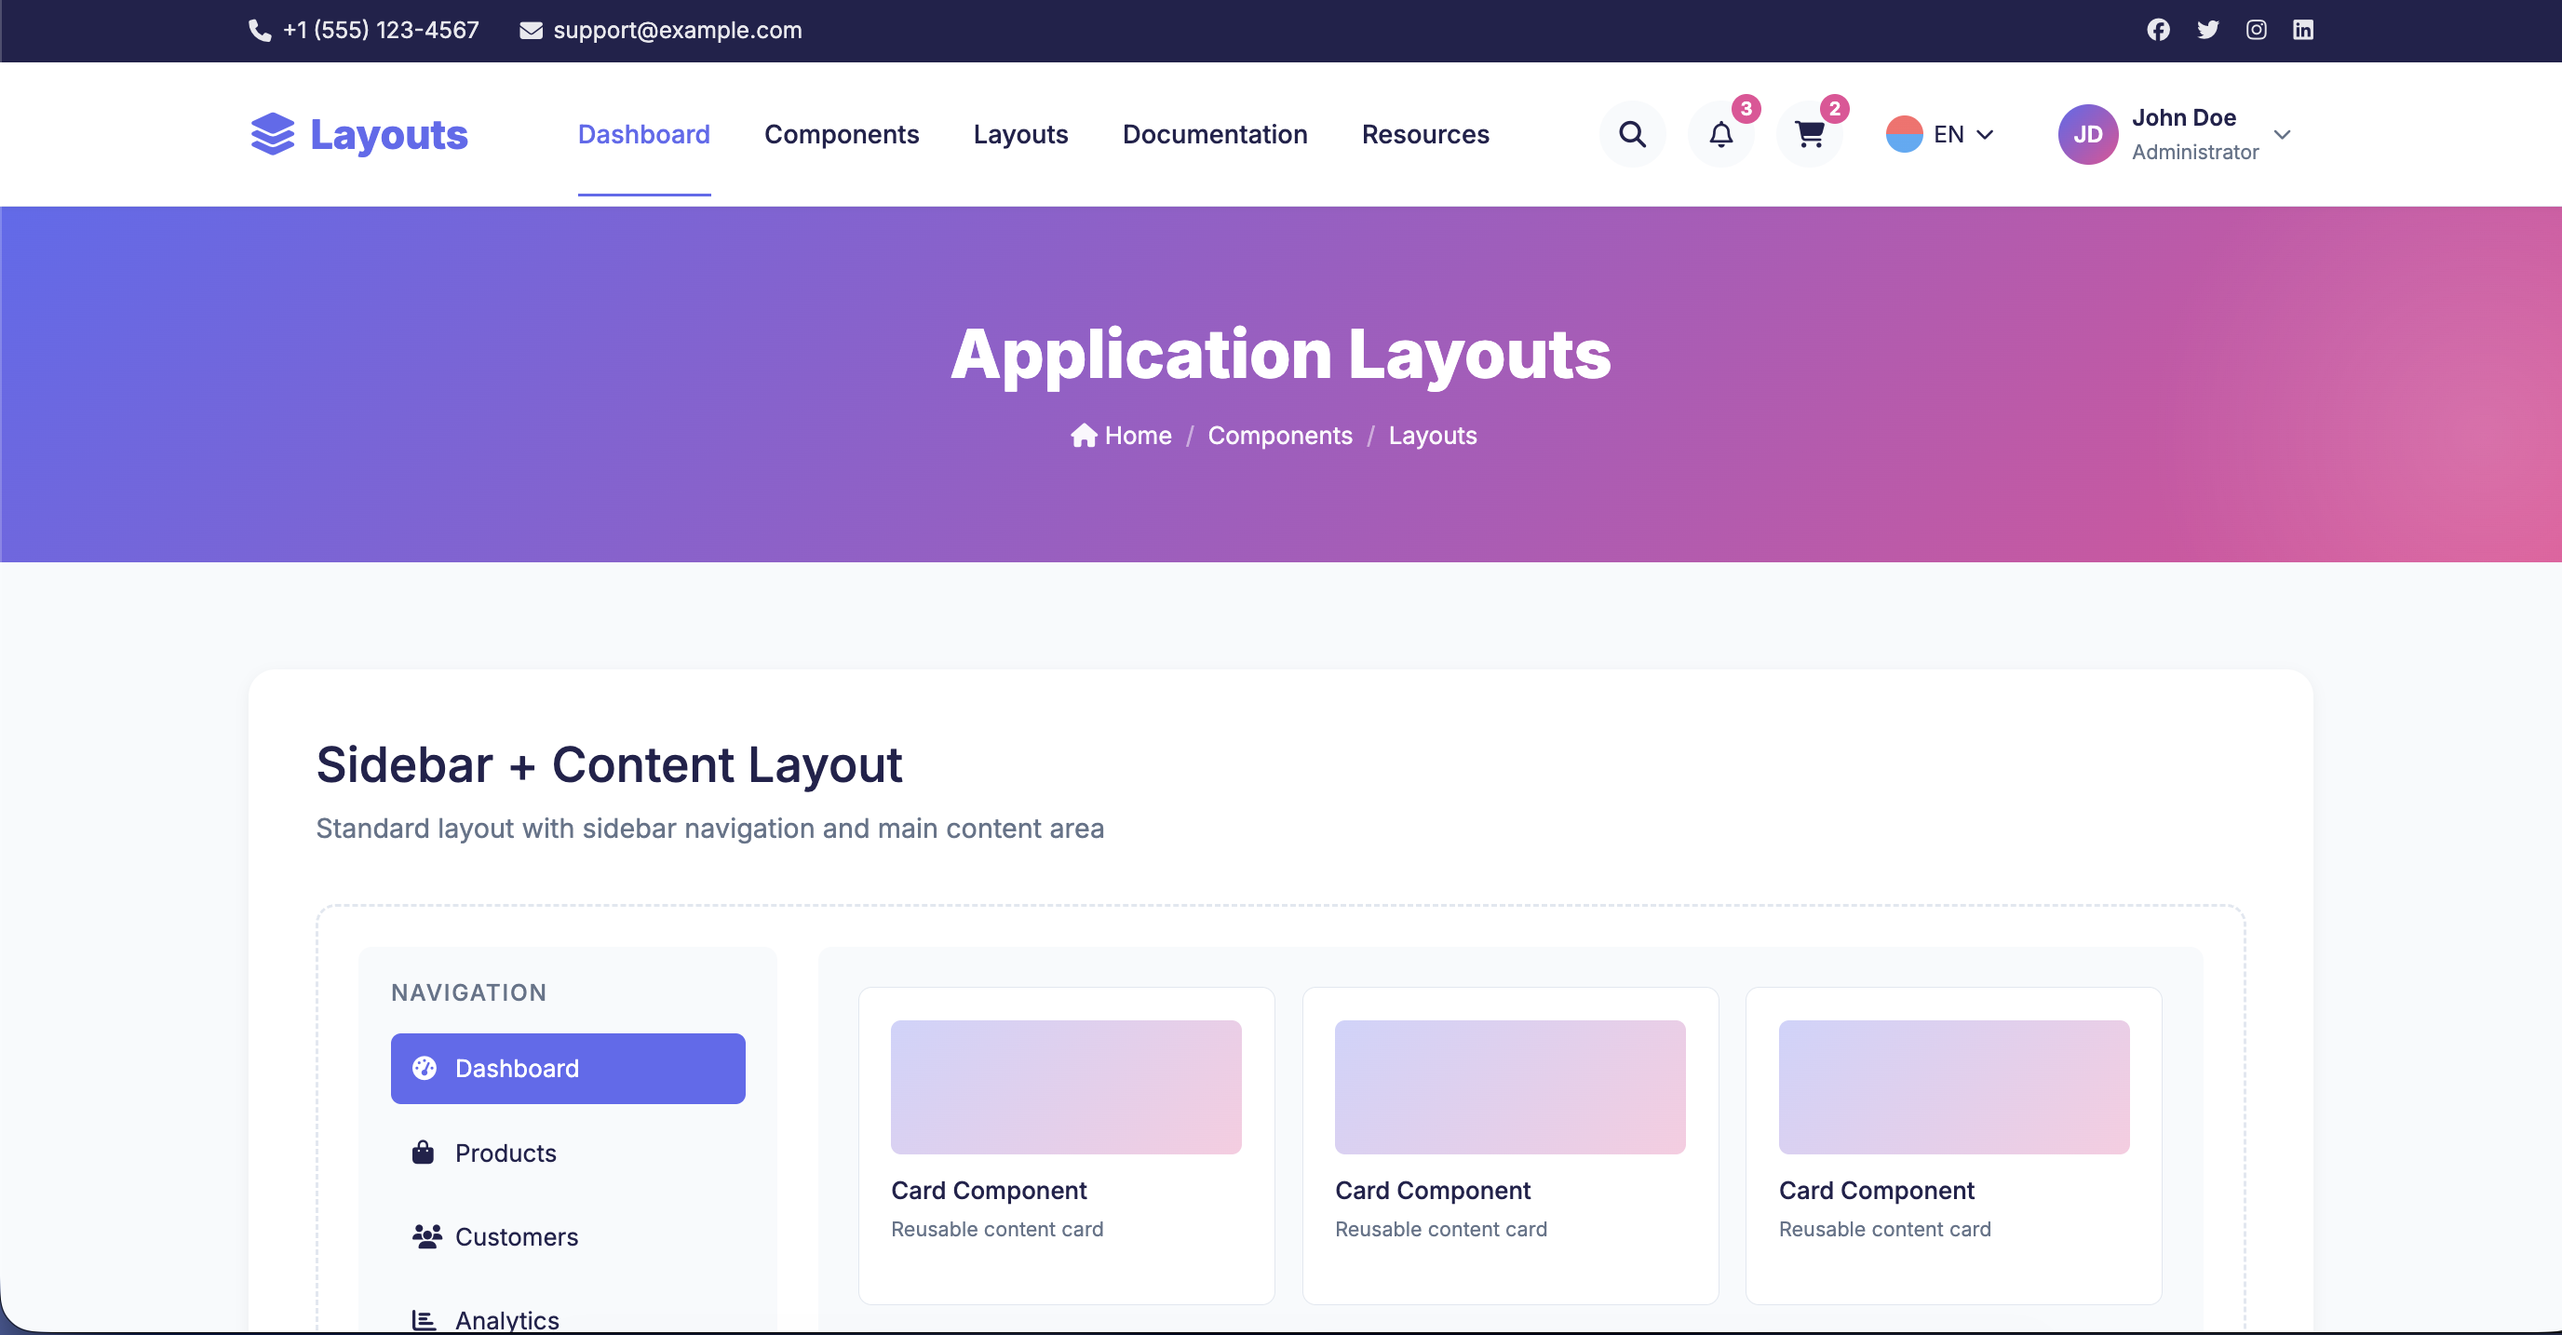Open Layouts in top navigation
The image size is (2562, 1335).
1020,134
